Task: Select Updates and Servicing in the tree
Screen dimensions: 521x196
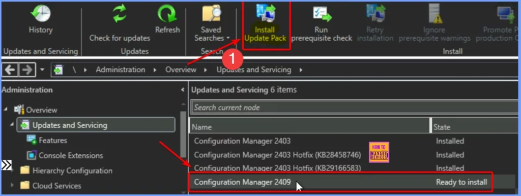Action: pos(96,125)
